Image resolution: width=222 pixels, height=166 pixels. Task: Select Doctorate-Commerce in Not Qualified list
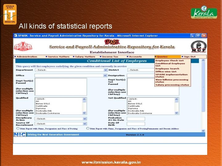[140, 113]
